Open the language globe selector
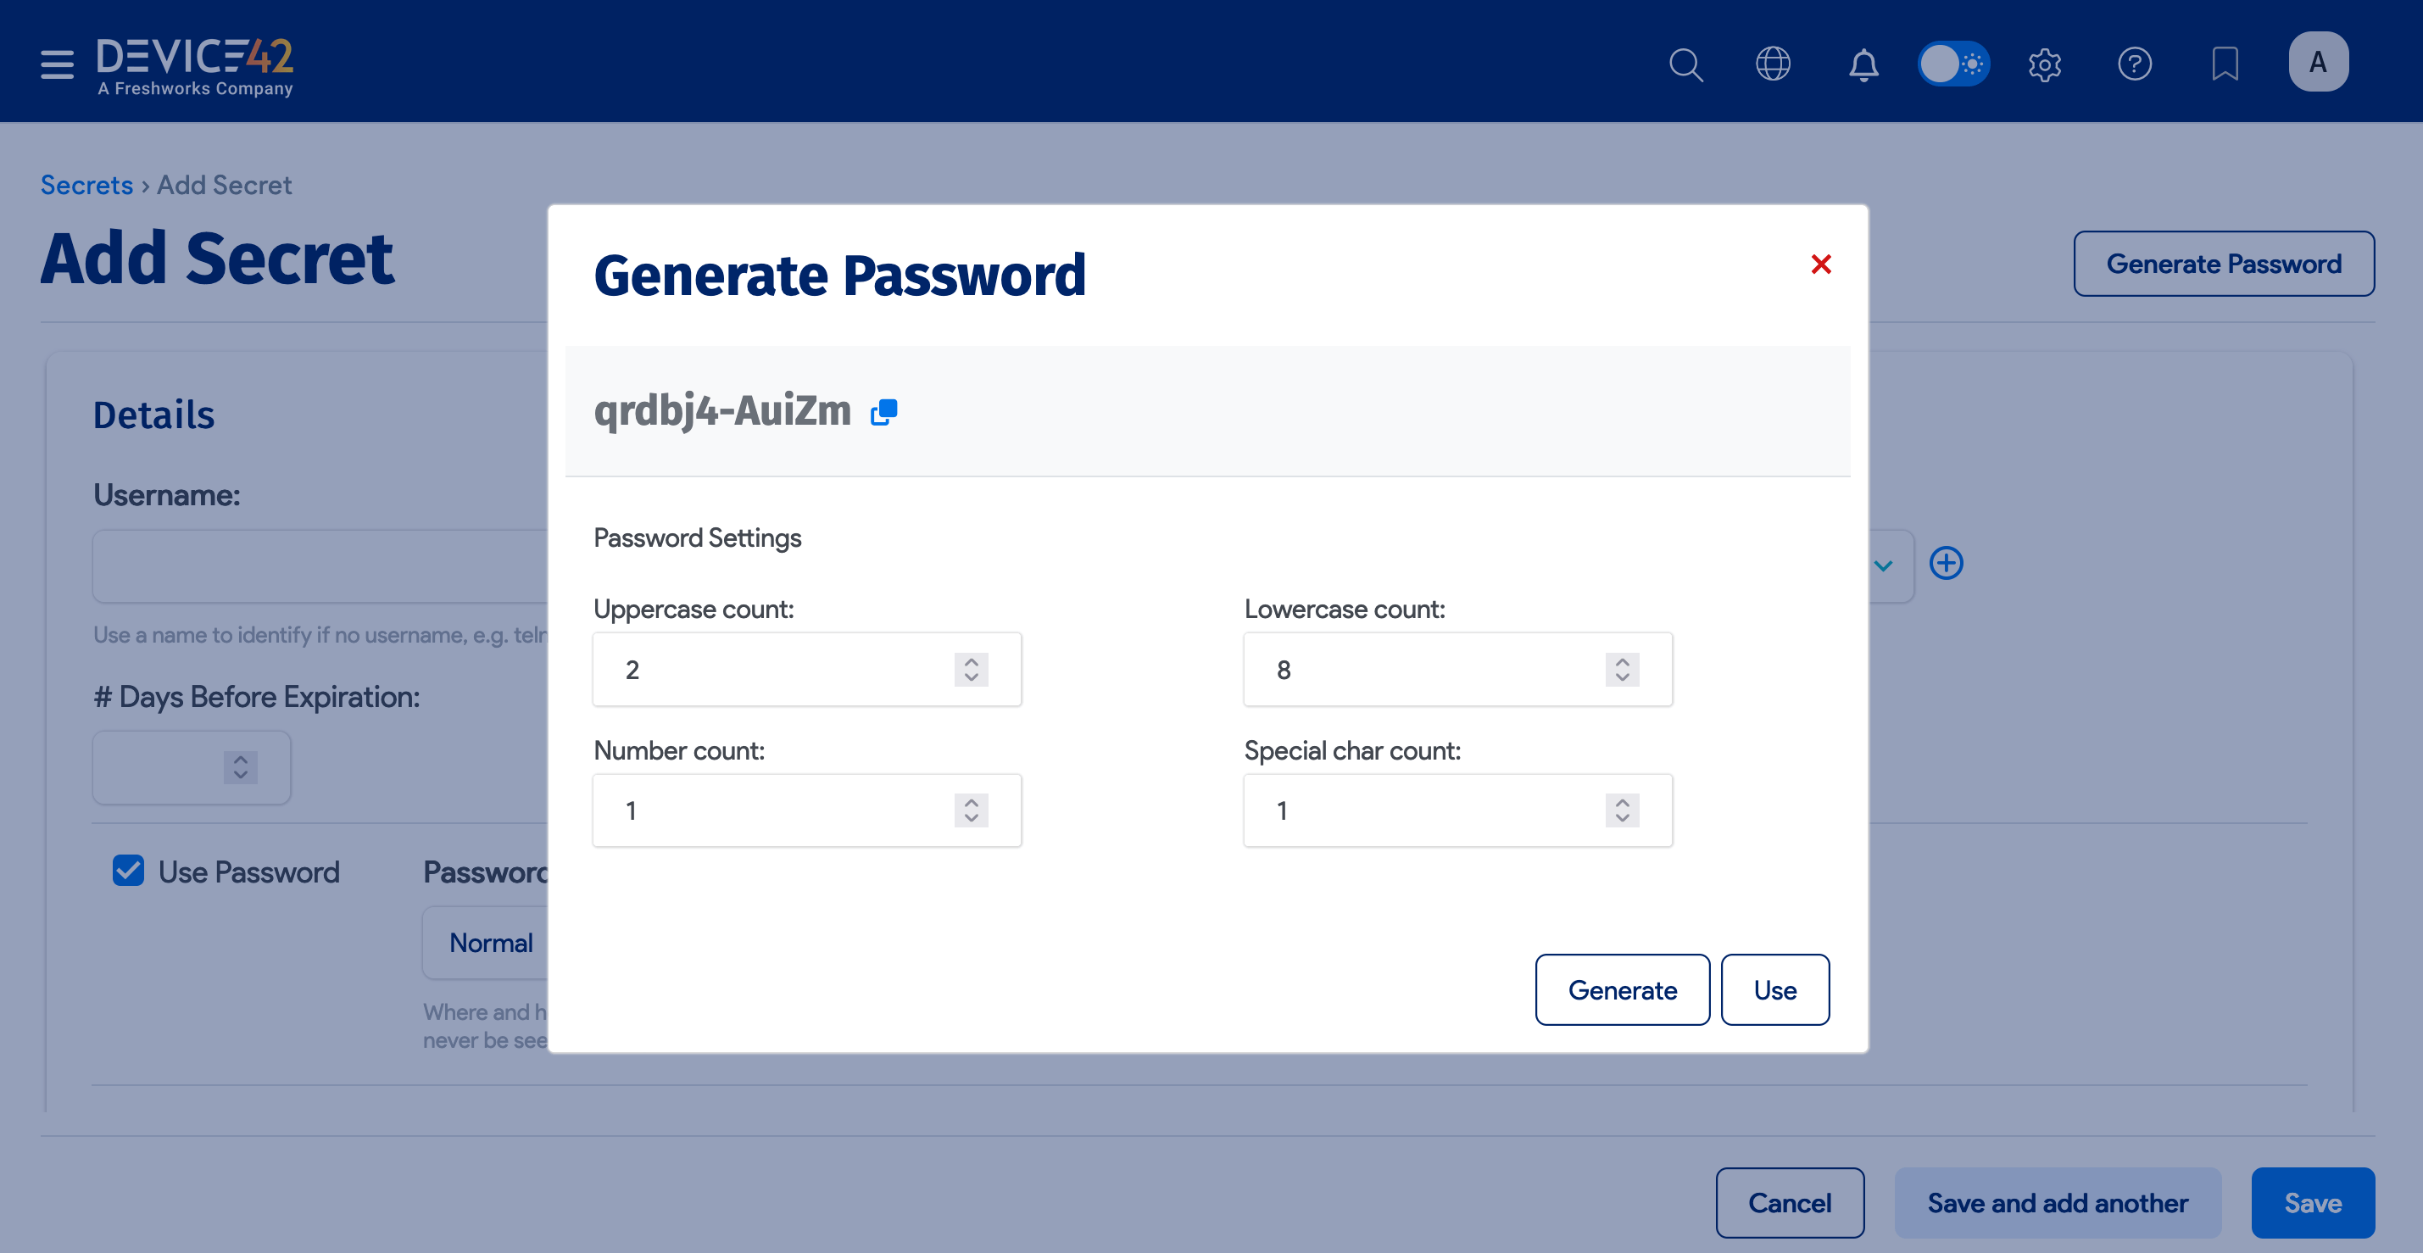Image resolution: width=2423 pixels, height=1253 pixels. coord(1774,63)
